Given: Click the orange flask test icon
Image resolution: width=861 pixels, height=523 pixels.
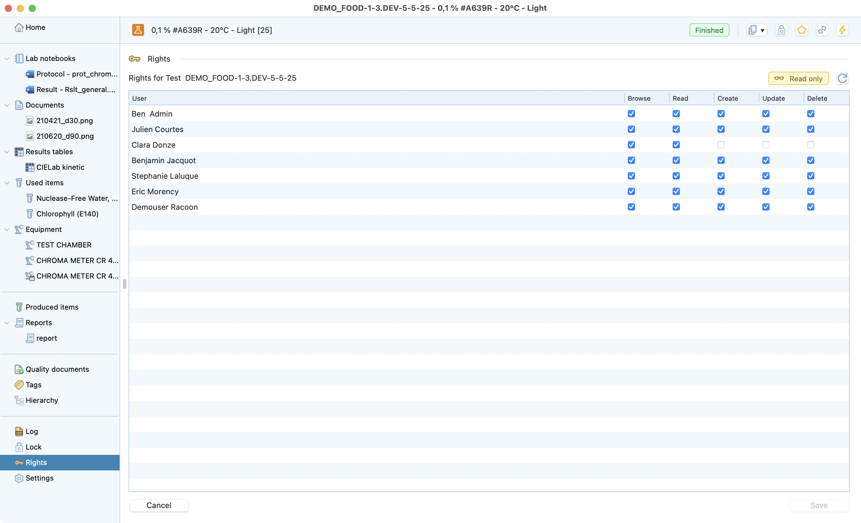Looking at the screenshot, I should click(x=138, y=30).
